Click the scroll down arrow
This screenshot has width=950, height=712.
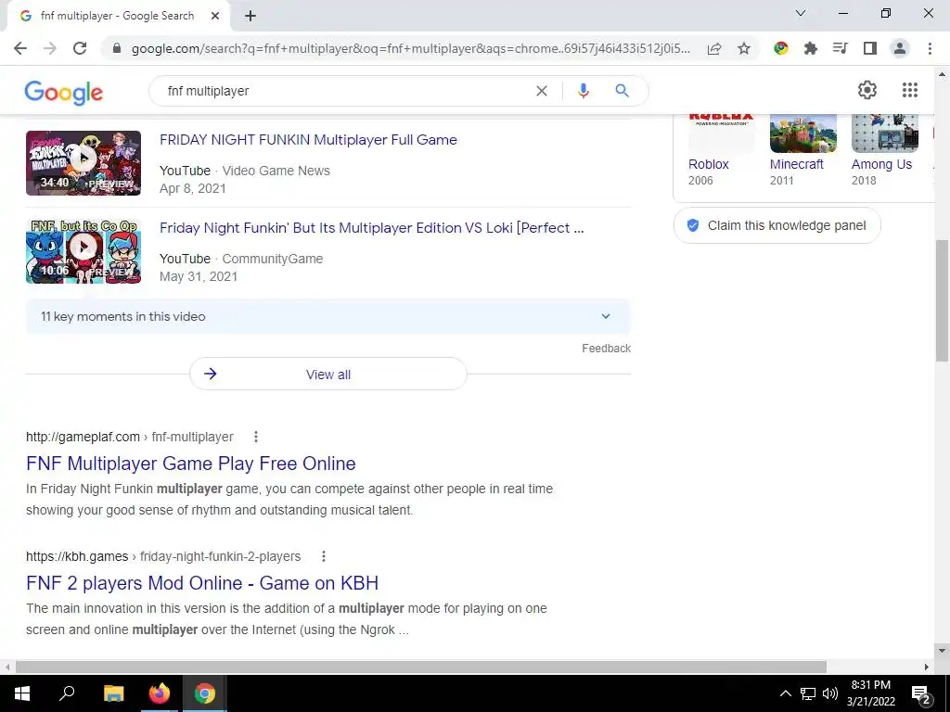point(942,652)
